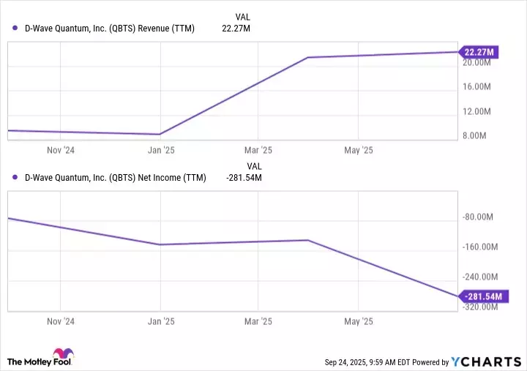Click the 22.27M value in revenue legend
The width and height of the screenshot is (527, 371).
(x=236, y=28)
